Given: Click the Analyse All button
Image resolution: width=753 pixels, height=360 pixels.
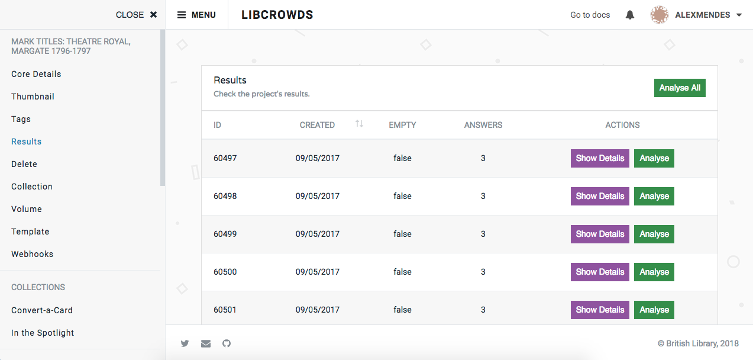Looking at the screenshot, I should (x=679, y=88).
